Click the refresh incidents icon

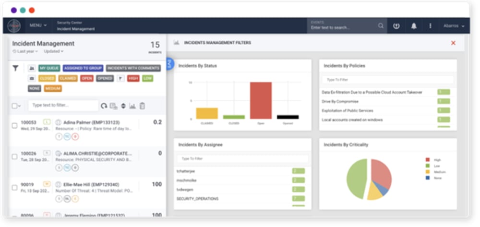pos(104,106)
